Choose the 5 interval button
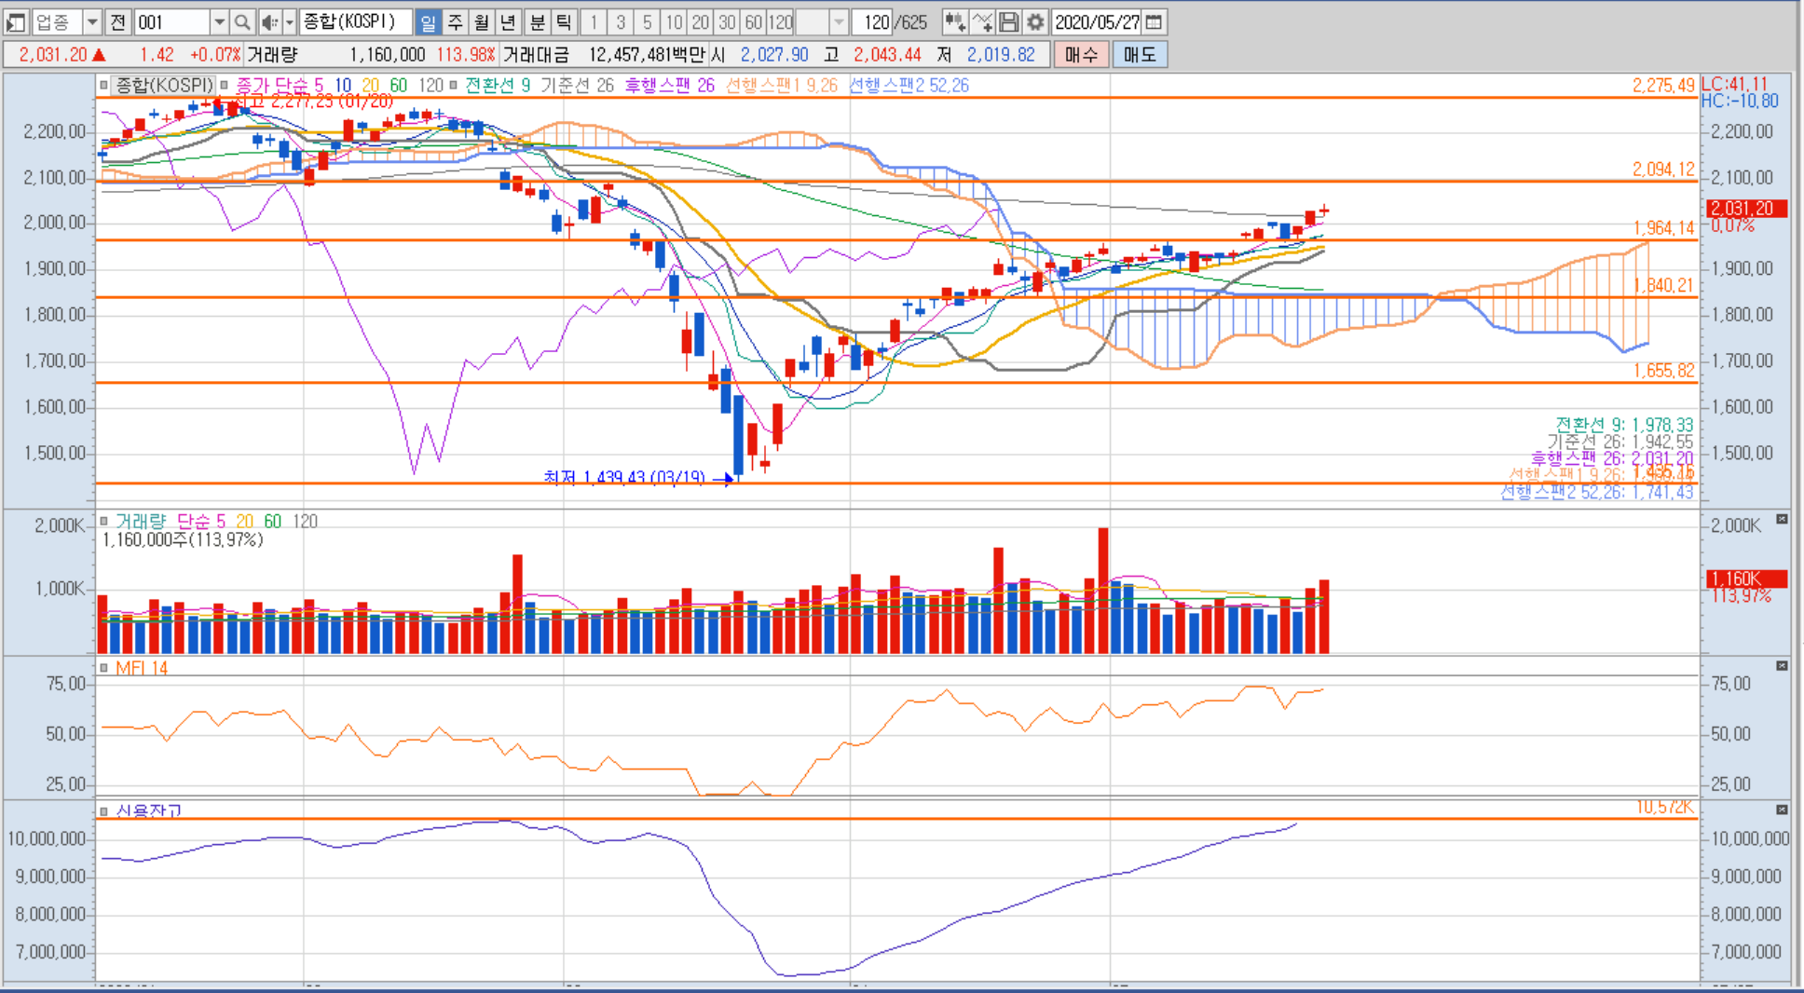The height and width of the screenshot is (993, 1804). pyautogui.click(x=648, y=21)
